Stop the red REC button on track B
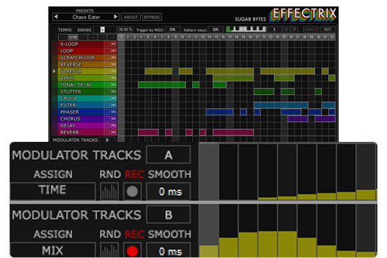Viewport: 387px width, 258px height. (x=132, y=250)
